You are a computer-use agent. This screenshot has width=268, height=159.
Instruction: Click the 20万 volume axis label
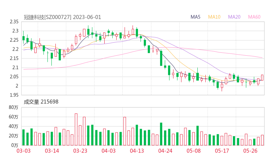[13, 136]
